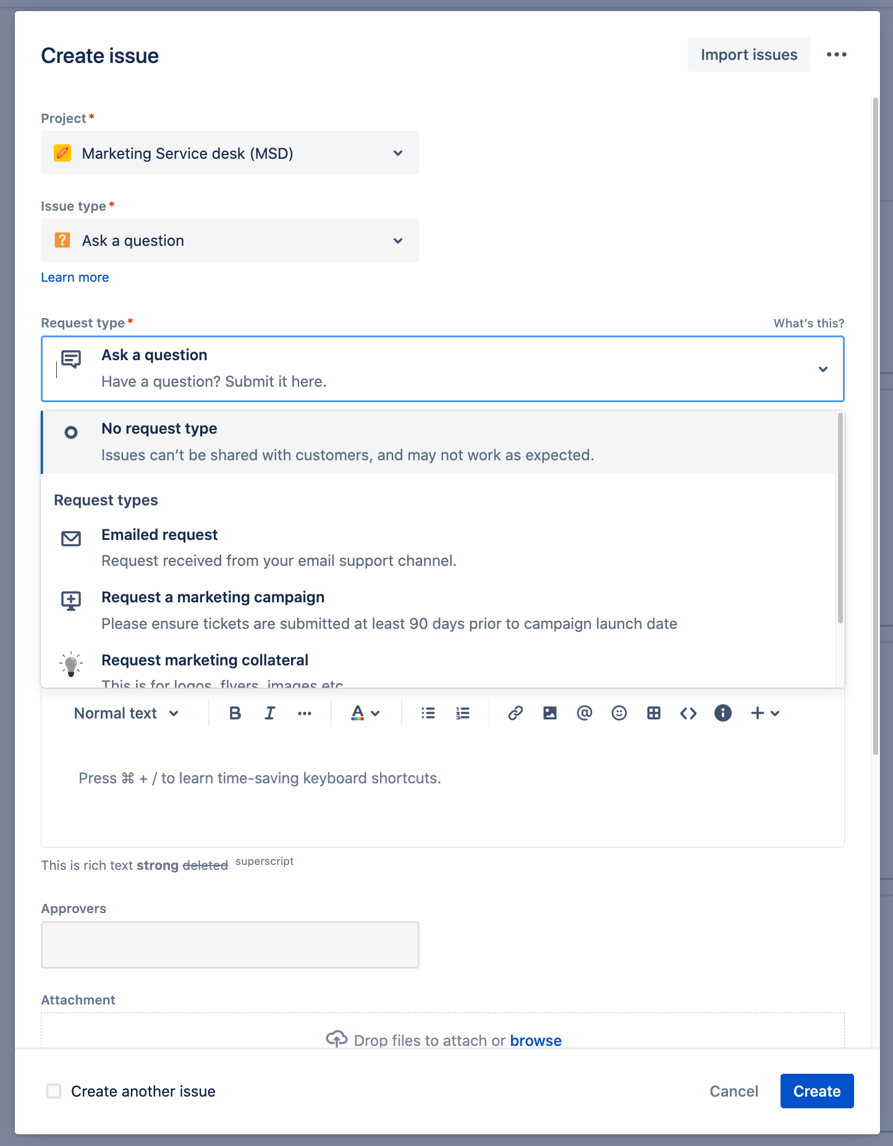This screenshot has width=893, height=1146.
Task: Open the Project dropdown
Action: tap(230, 153)
